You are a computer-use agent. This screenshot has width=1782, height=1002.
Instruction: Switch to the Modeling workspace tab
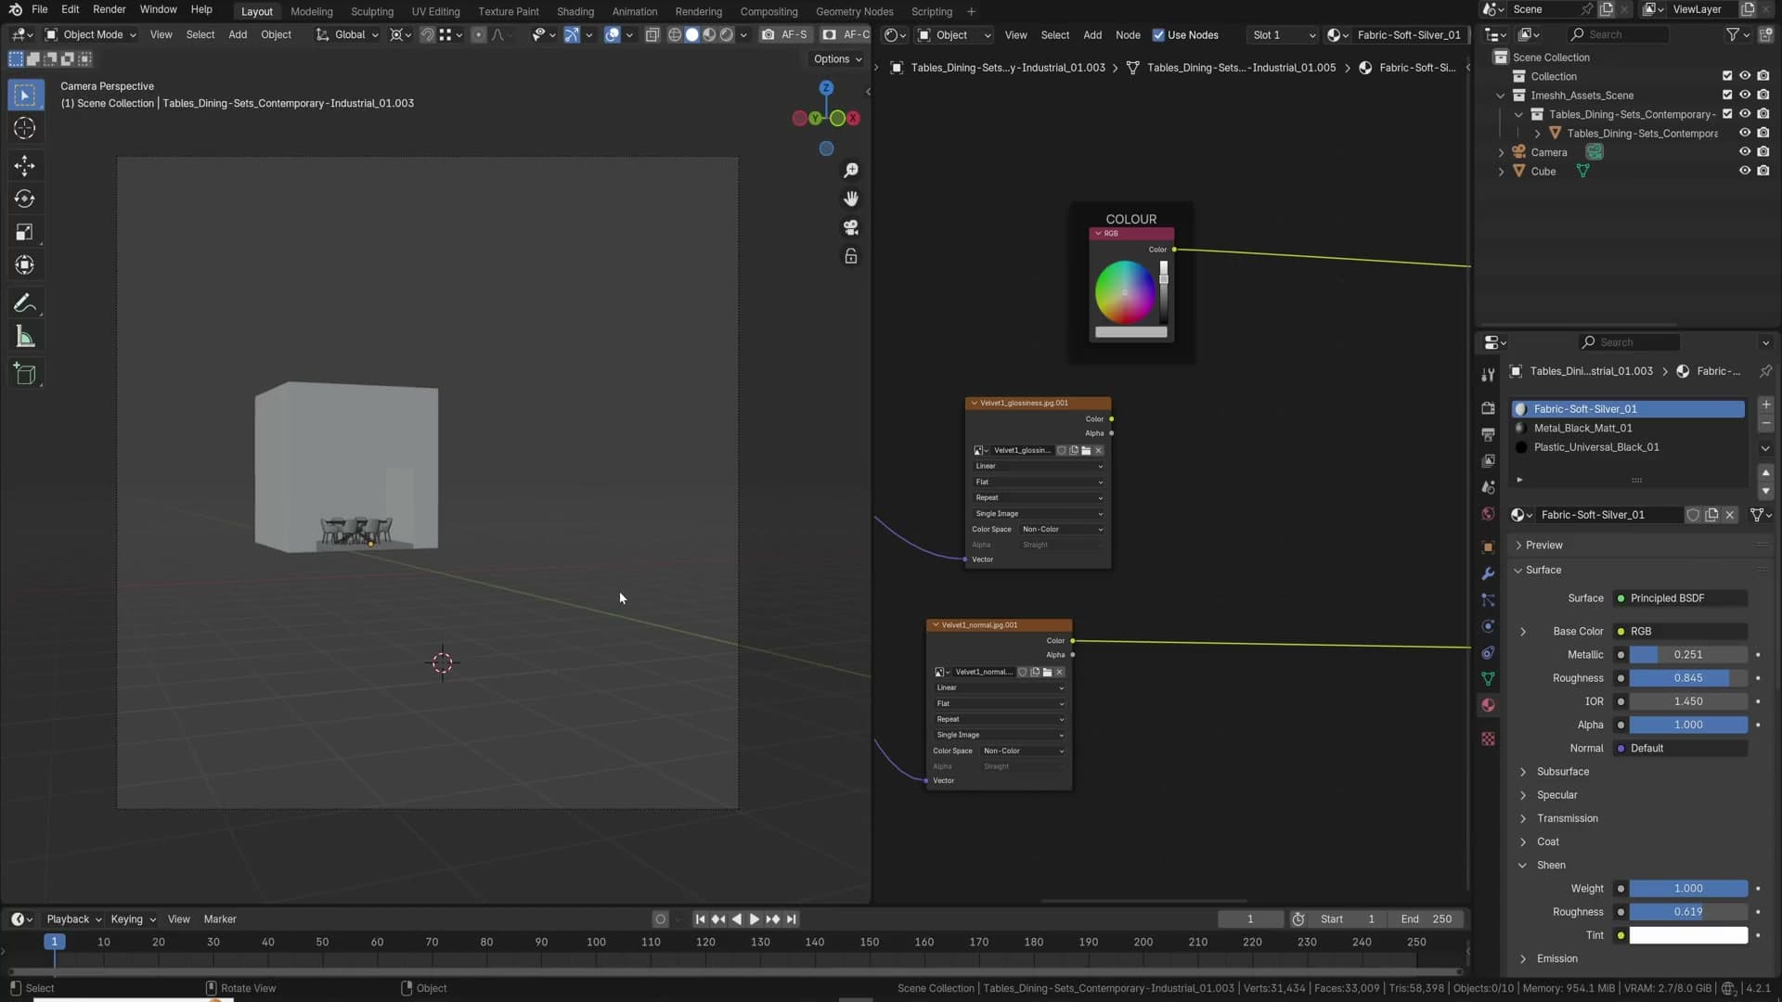click(311, 11)
